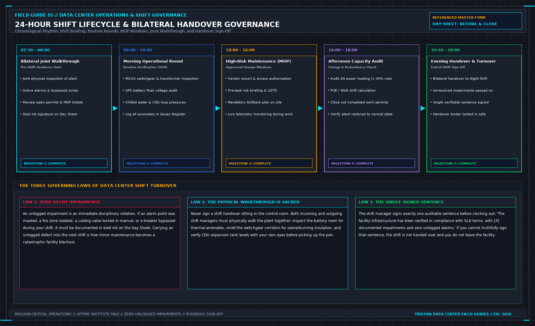The height and width of the screenshot is (326, 535).
Task: Click 'Pre-task risk briefing & LOTO'
Action: click(251, 90)
